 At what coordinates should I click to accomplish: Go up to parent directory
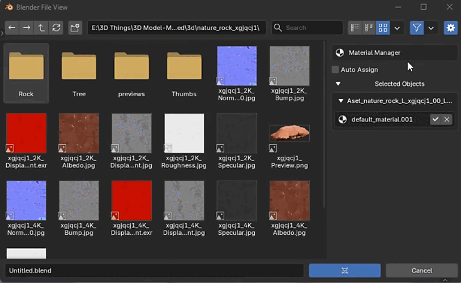41,28
